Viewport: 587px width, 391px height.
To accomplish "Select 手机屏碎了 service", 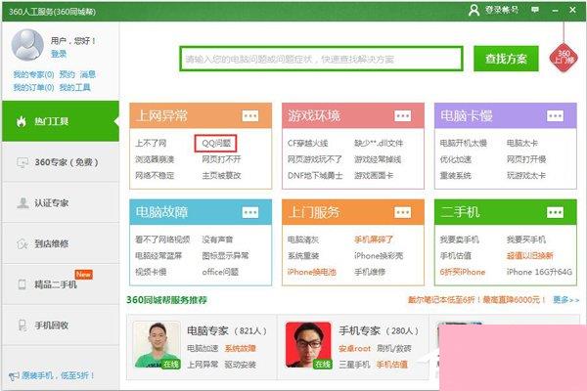I will click(x=374, y=239).
